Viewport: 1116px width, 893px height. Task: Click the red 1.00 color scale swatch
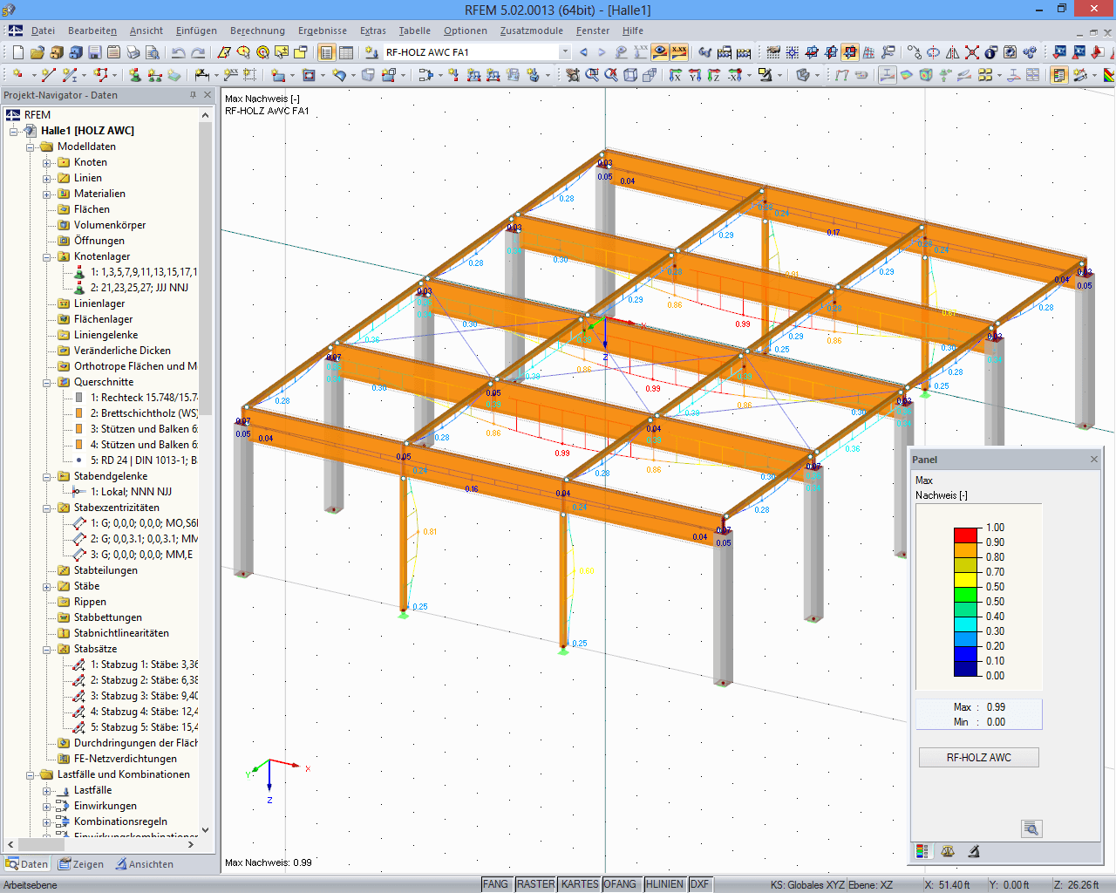pyautogui.click(x=966, y=535)
